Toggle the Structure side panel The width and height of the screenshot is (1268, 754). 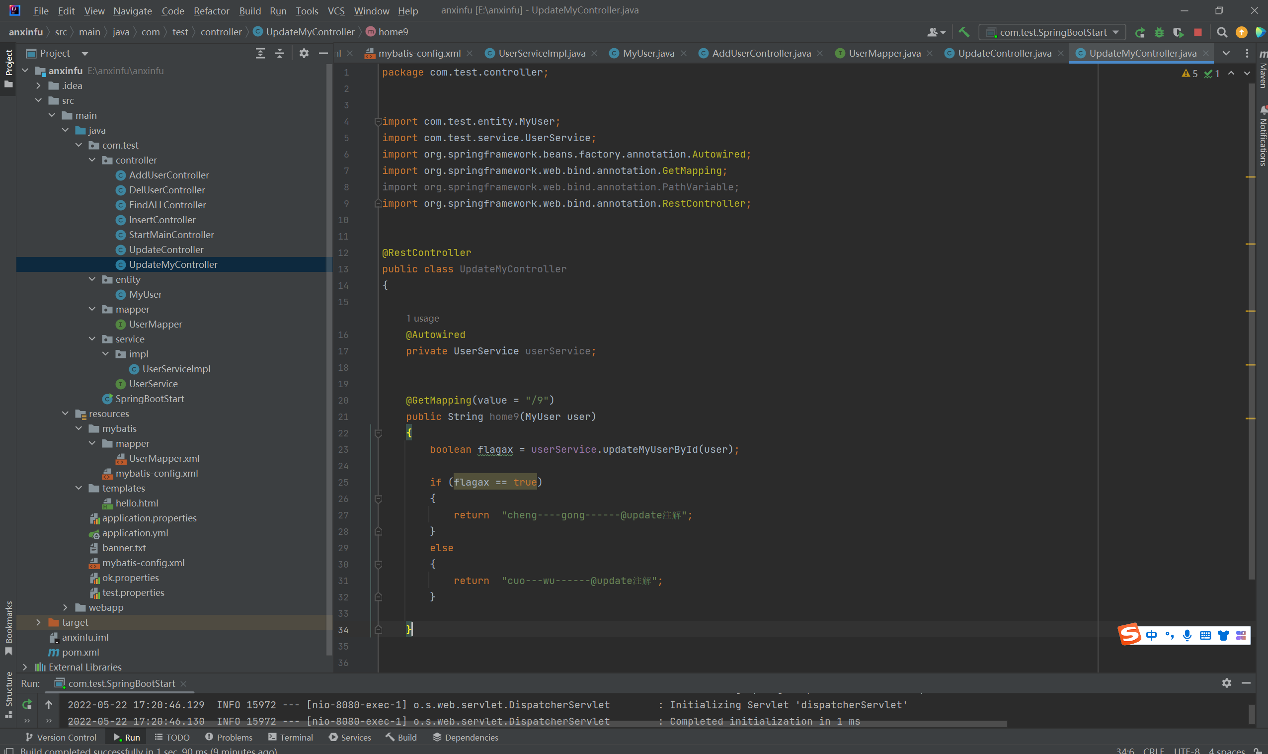(8, 693)
